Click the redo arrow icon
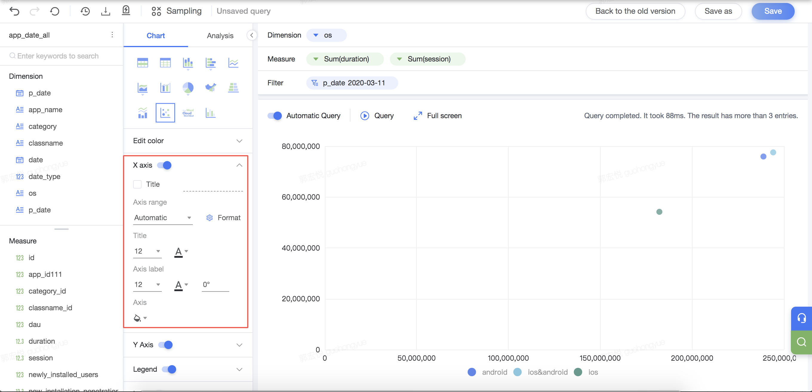812x392 pixels. pos(34,11)
